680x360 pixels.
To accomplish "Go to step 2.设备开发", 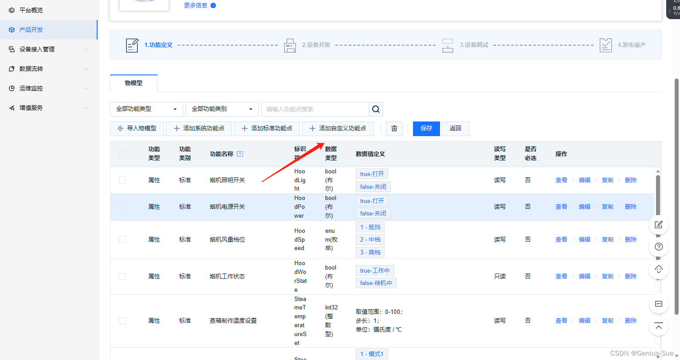I will click(x=316, y=45).
